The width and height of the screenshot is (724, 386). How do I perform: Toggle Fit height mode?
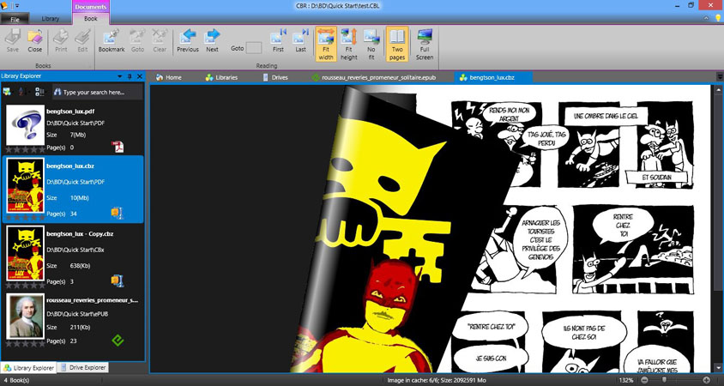pyautogui.click(x=348, y=45)
